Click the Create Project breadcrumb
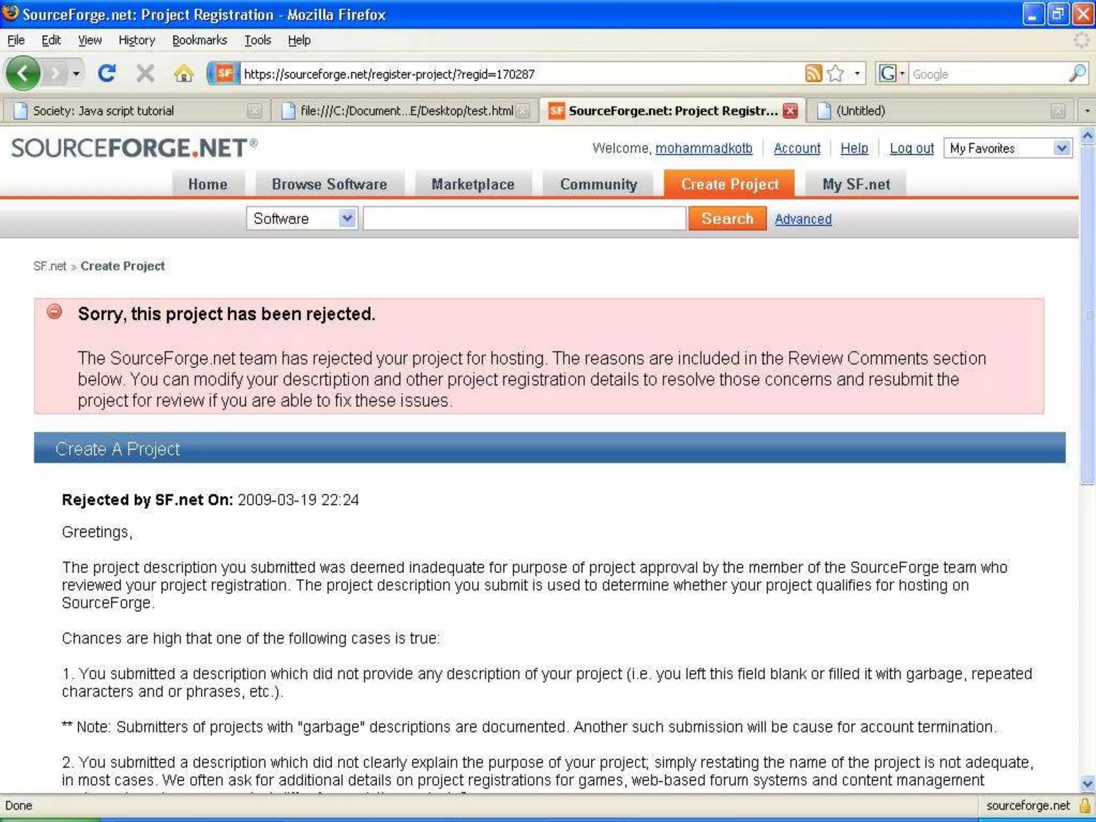 pos(123,266)
